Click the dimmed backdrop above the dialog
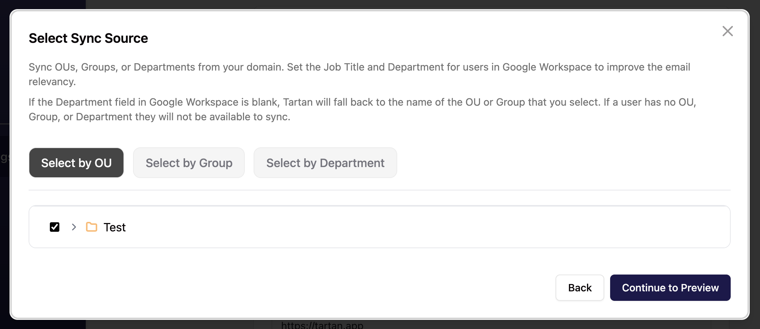 click(366, 4)
